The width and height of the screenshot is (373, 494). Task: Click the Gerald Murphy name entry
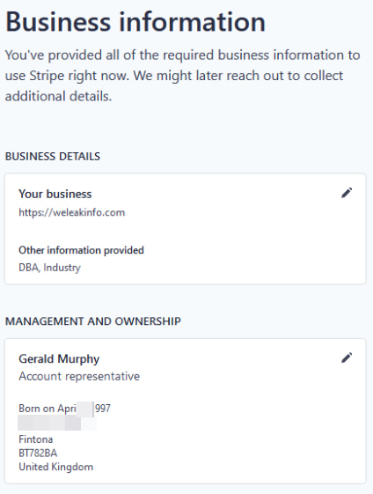pyautogui.click(x=59, y=359)
